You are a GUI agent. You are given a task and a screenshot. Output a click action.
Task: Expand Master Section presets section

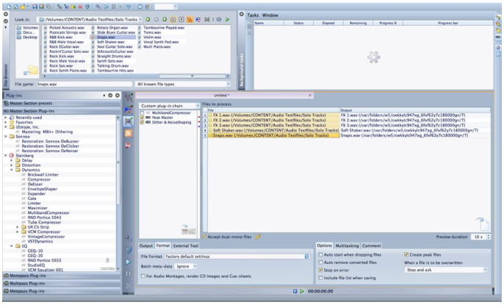coord(62,103)
